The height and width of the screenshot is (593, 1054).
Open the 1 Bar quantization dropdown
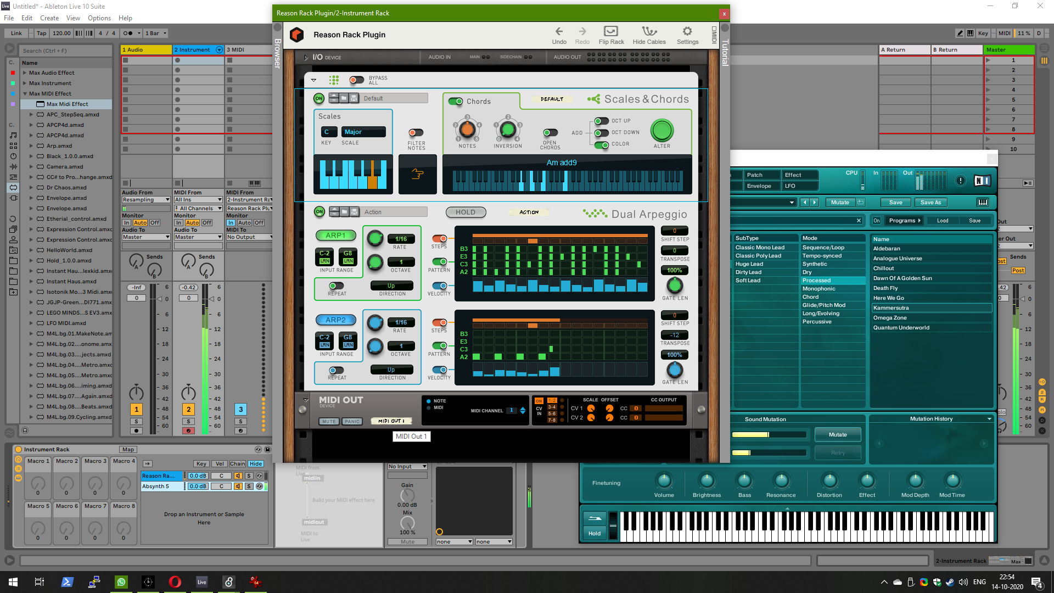[x=155, y=33]
